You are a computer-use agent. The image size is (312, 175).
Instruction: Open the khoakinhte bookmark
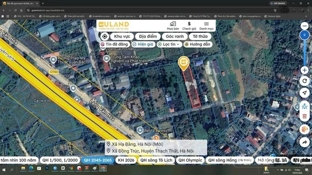pyautogui.click(x=100, y=16)
